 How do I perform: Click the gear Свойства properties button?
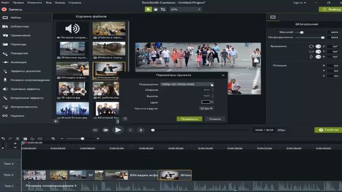pos(328,130)
